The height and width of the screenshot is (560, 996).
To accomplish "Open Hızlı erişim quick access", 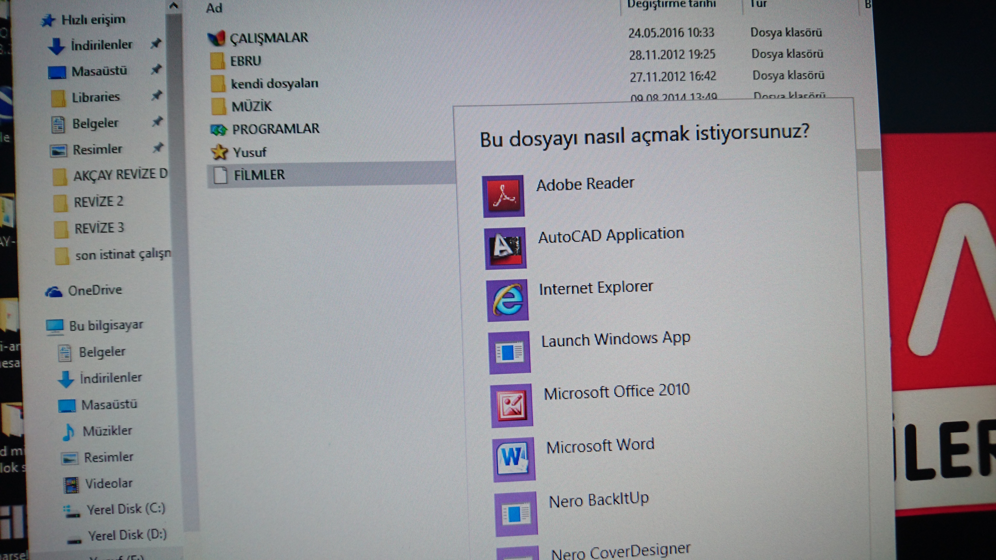I will coord(93,19).
